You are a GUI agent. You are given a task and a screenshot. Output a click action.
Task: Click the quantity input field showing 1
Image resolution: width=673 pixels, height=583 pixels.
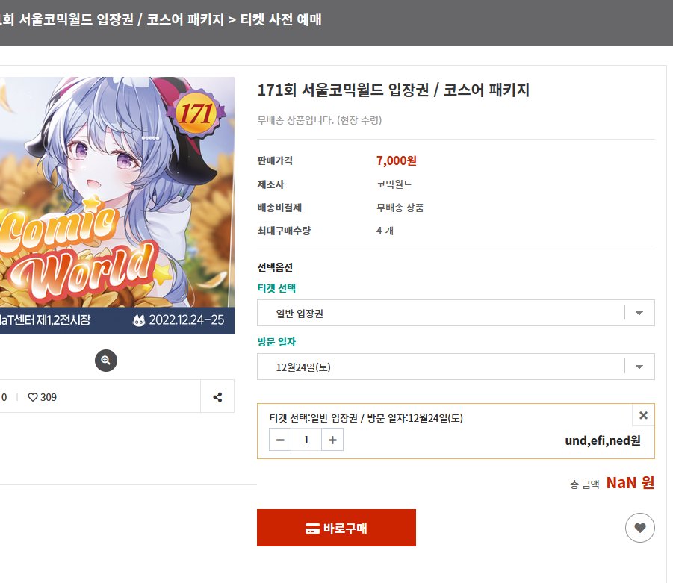coord(306,440)
